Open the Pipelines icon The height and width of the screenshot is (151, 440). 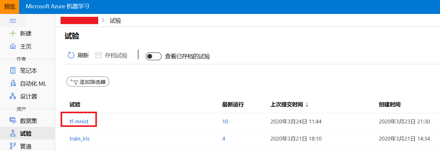(13, 146)
